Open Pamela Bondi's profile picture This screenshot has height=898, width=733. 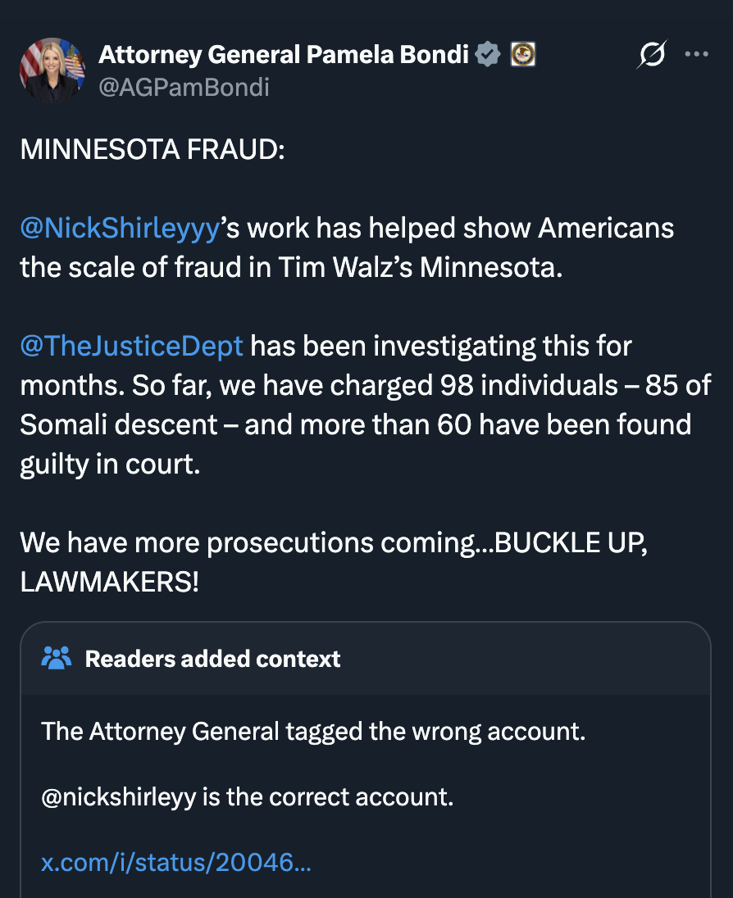tap(52, 69)
